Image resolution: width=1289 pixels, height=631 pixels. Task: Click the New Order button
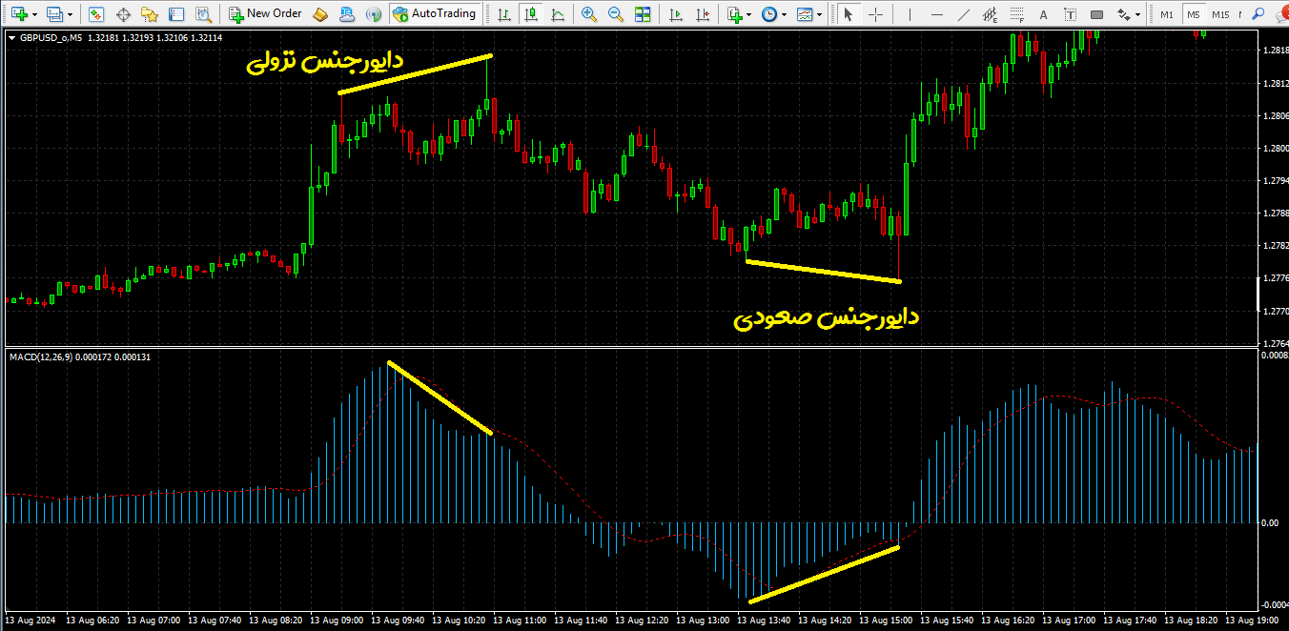[266, 14]
